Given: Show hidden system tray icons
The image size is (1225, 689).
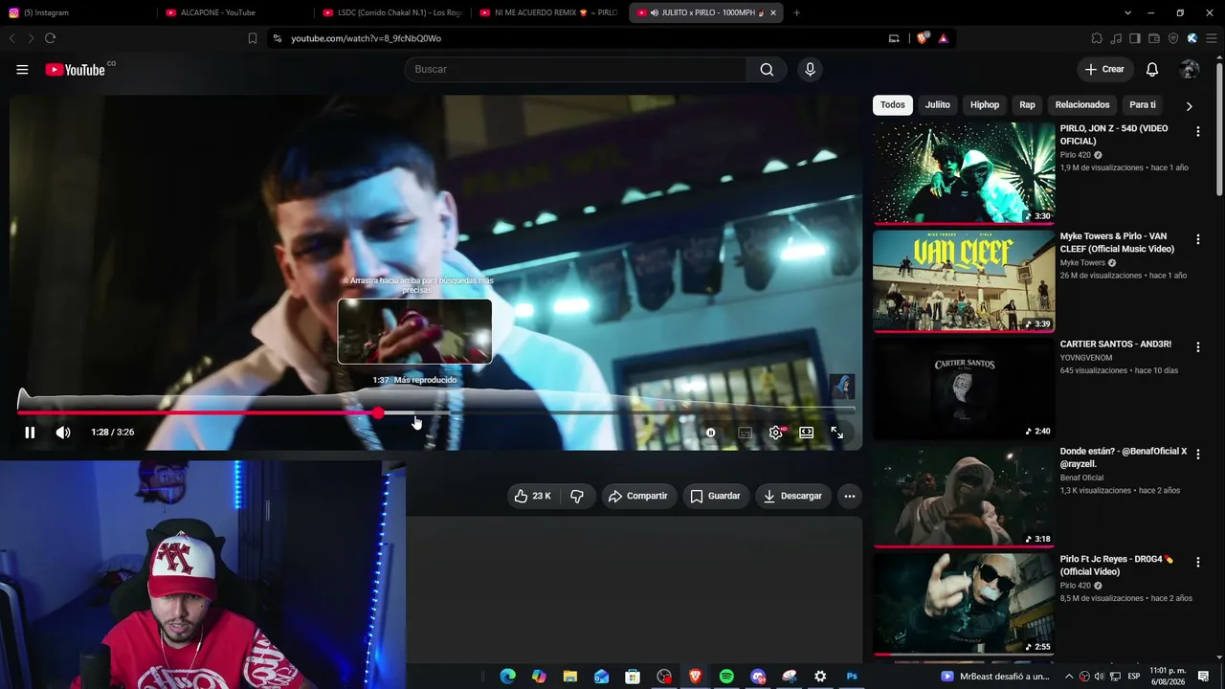Looking at the screenshot, I should [1069, 677].
